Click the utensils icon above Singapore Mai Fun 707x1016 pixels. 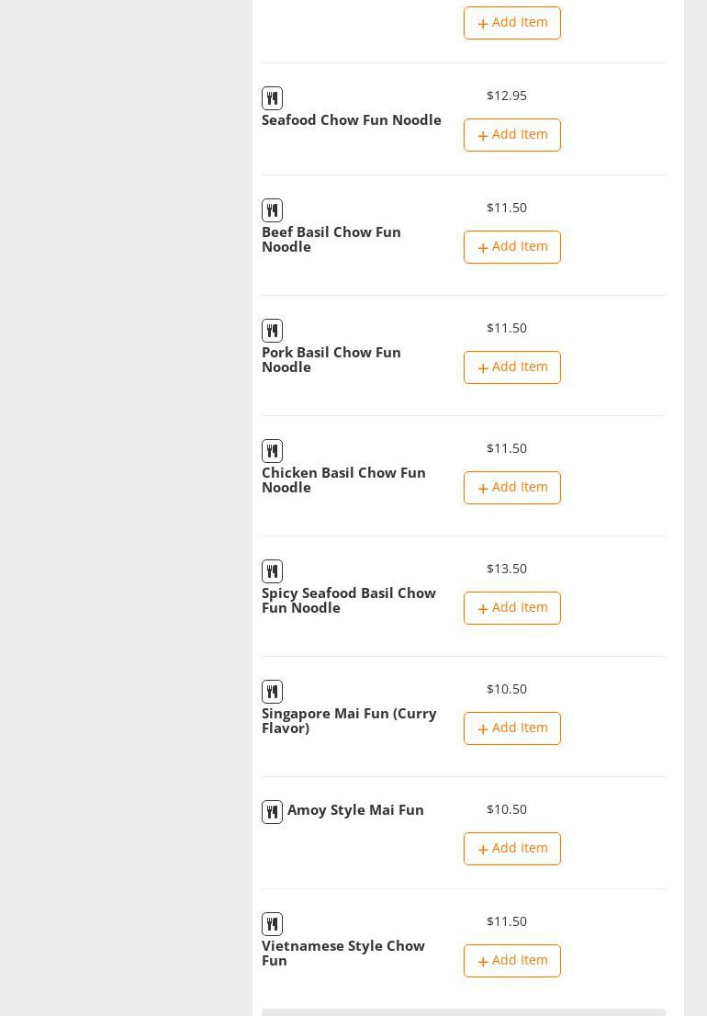pos(272,692)
